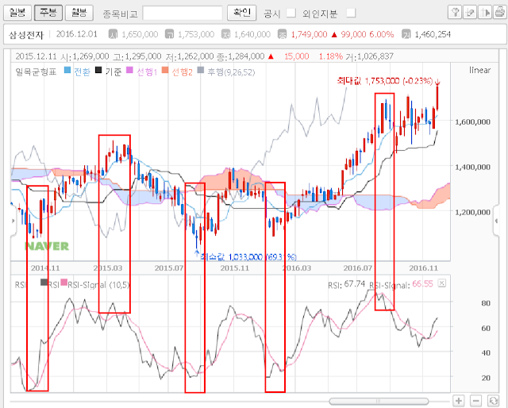Zoom in chart with plus button
The width and height of the screenshot is (508, 408).
(x=459, y=401)
